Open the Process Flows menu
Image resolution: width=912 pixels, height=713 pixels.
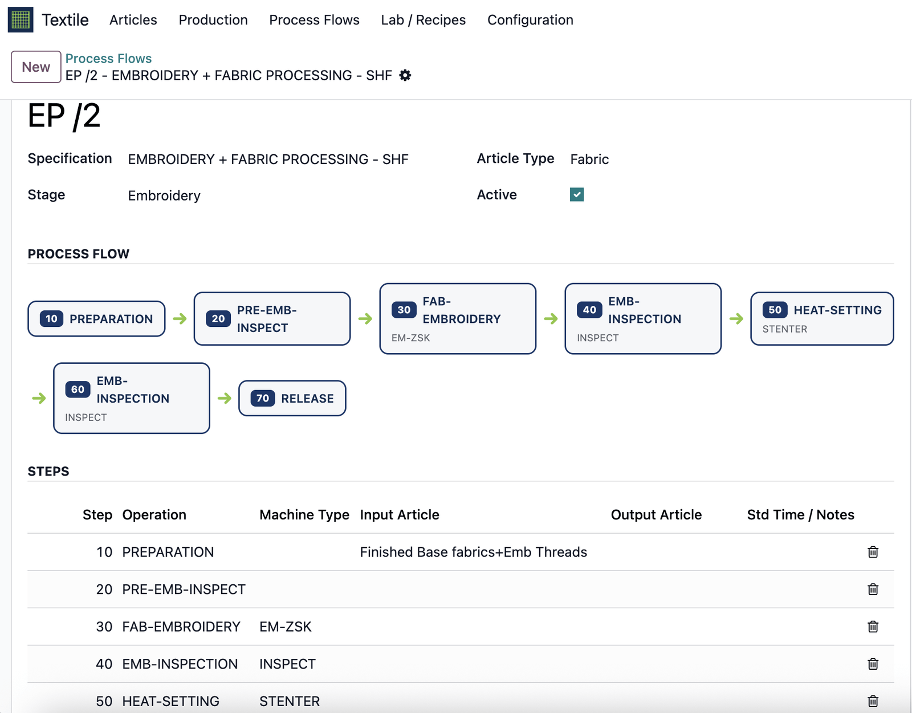click(x=314, y=20)
